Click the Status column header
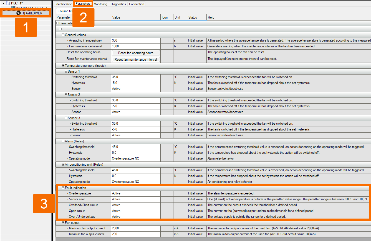 [x=197, y=17]
